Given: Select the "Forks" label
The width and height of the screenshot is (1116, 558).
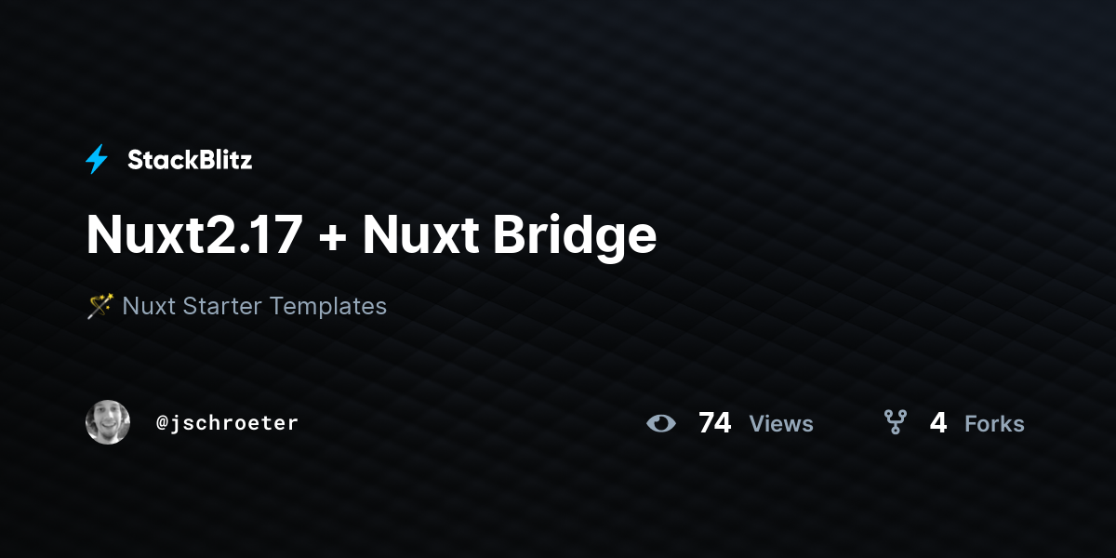Looking at the screenshot, I should coord(994,424).
